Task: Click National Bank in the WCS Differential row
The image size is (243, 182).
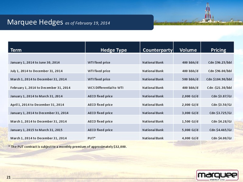Action: [153, 88]
